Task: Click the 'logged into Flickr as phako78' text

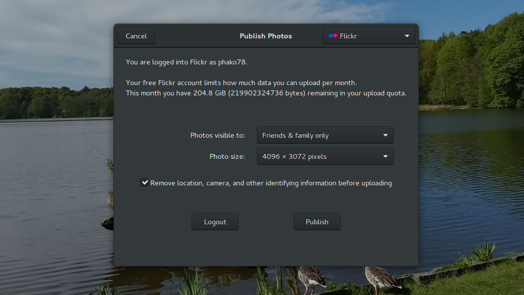Action: click(190, 62)
